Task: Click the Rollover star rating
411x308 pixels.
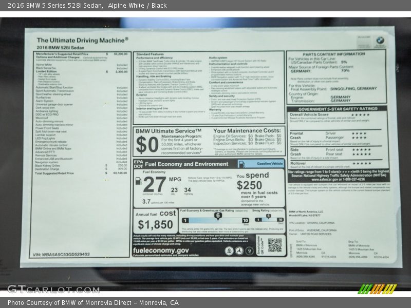Action: click(361, 163)
